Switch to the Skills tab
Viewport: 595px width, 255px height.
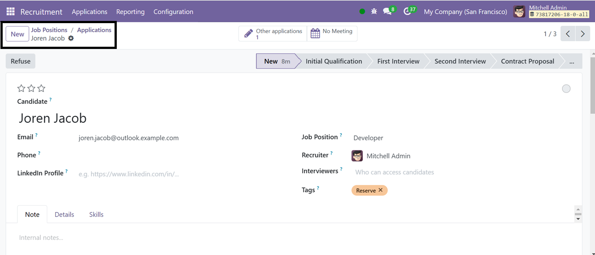pyautogui.click(x=96, y=215)
